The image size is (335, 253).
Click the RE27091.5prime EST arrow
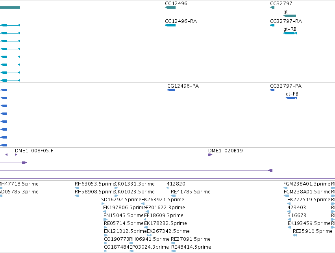point(173,243)
